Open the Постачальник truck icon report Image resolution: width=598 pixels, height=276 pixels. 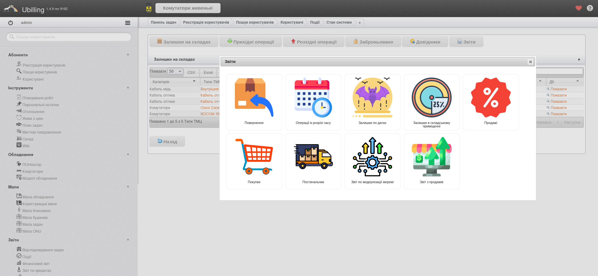pyautogui.click(x=313, y=157)
